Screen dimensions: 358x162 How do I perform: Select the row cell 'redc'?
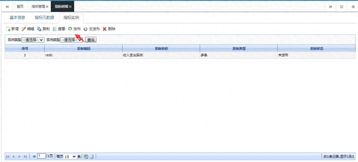[83, 55]
